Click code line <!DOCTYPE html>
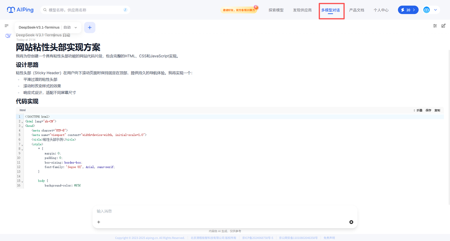Viewport: 450px width, 241px height. pos(37,117)
